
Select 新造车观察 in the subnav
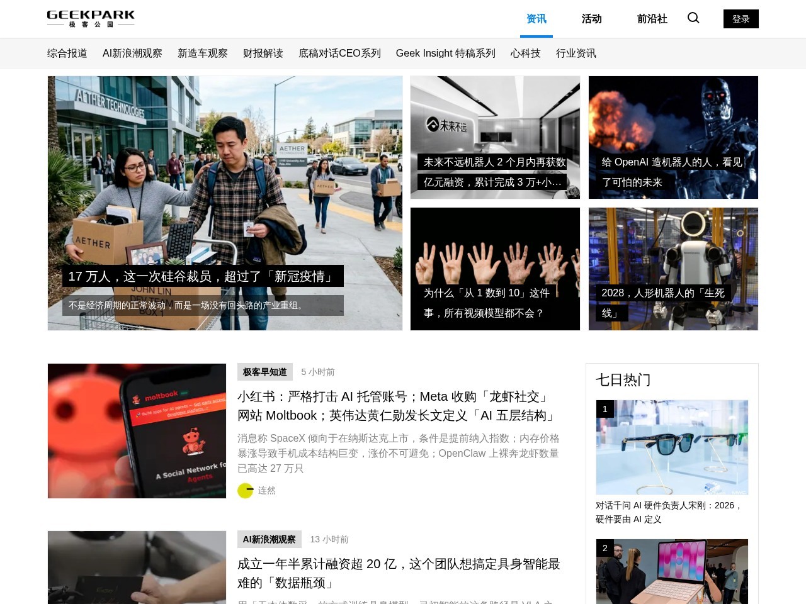(203, 53)
